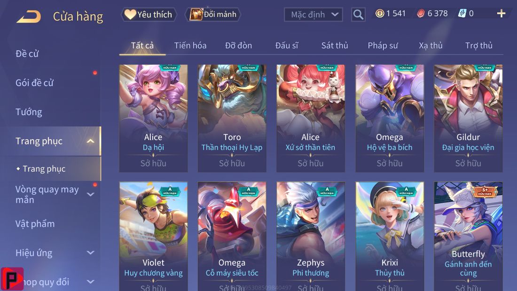Open the Toro Thần thoại Hy Lạp card

[232, 118]
